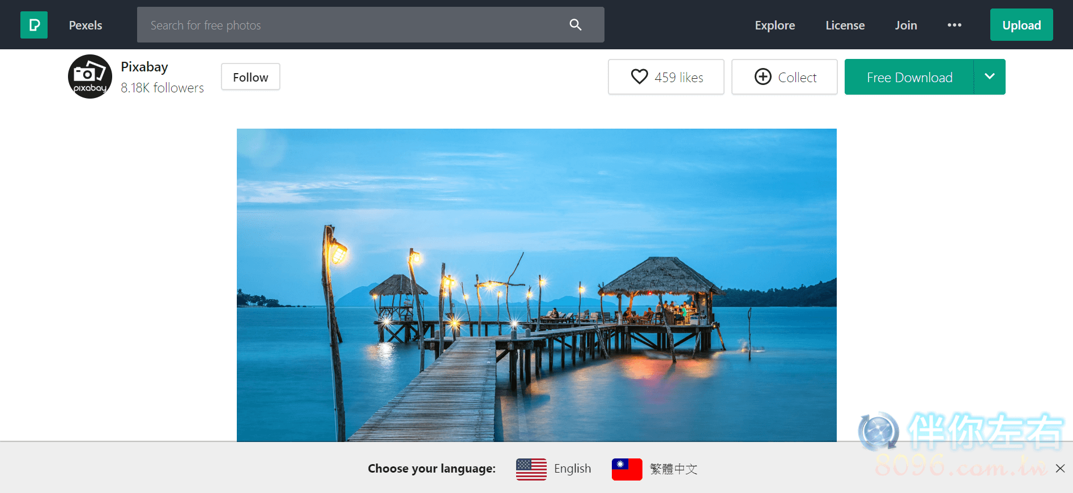Click the Free Download button
1073x493 pixels.
[x=909, y=77]
